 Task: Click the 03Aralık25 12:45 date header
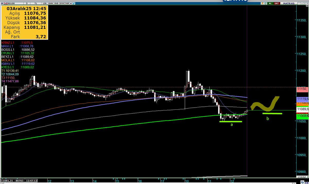pos(27,8)
